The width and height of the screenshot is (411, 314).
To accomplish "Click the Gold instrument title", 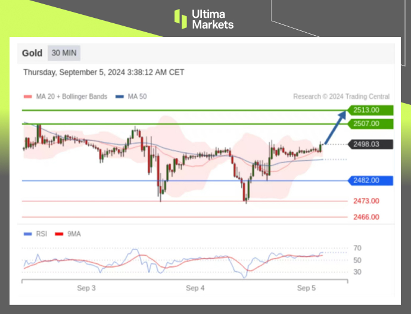I will 32,53.
